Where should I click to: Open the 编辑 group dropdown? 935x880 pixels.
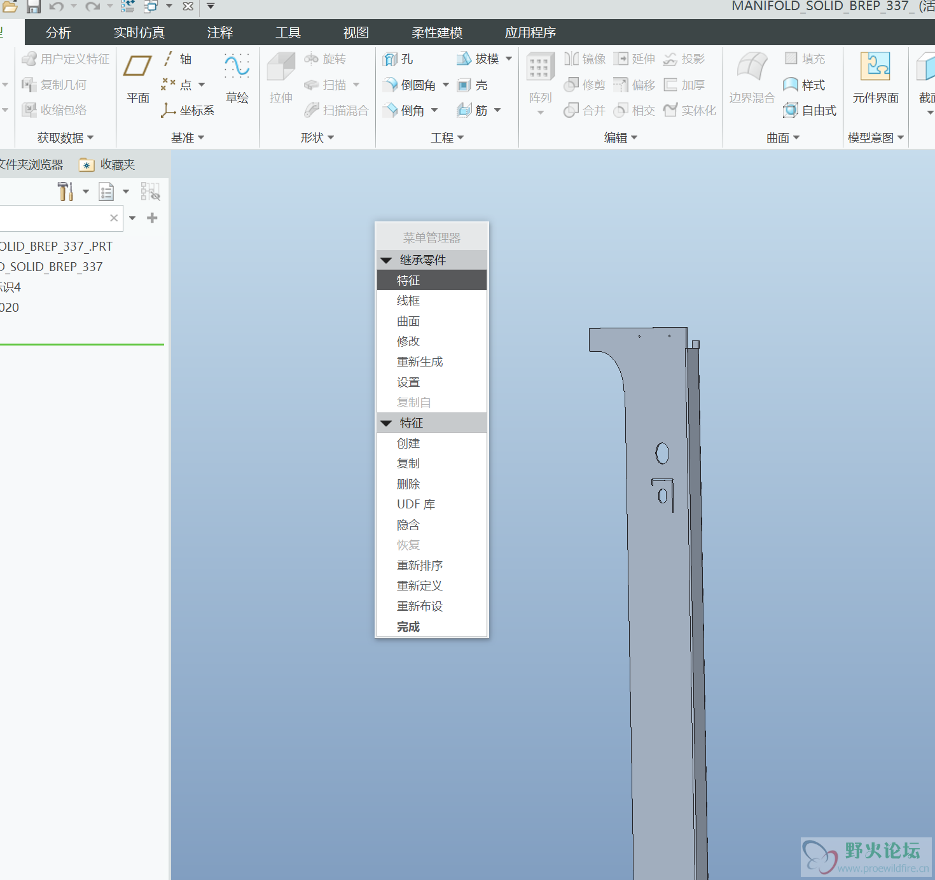[621, 138]
